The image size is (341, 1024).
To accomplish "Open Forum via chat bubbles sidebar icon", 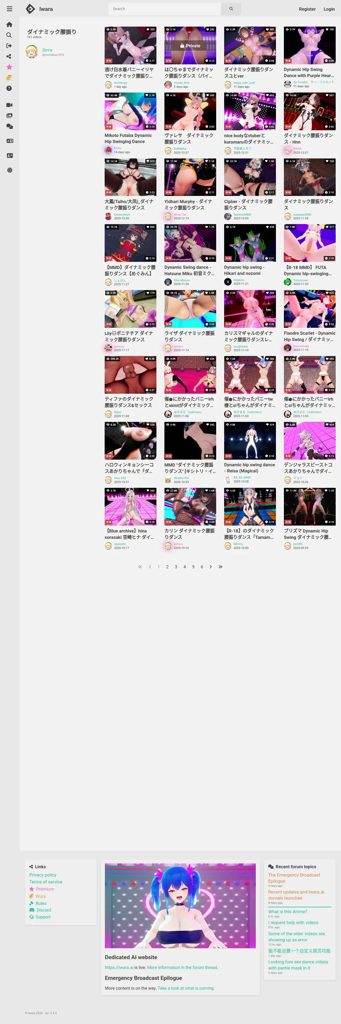I will coord(10,127).
